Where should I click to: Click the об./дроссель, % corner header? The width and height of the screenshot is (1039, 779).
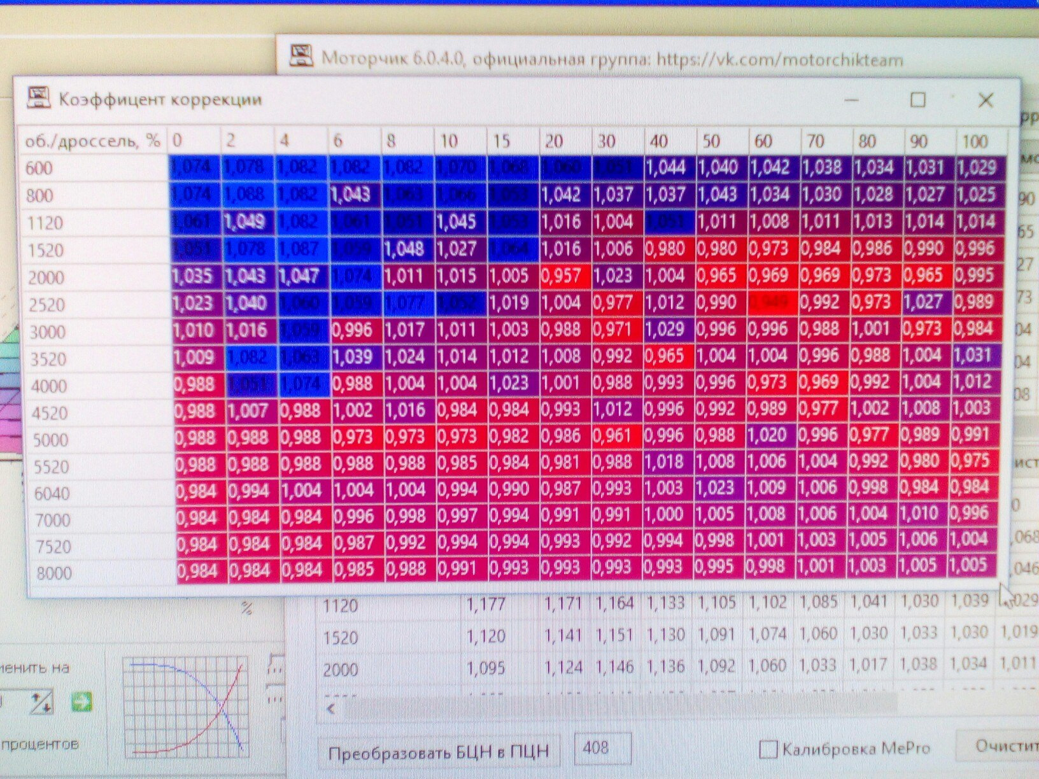pos(92,141)
